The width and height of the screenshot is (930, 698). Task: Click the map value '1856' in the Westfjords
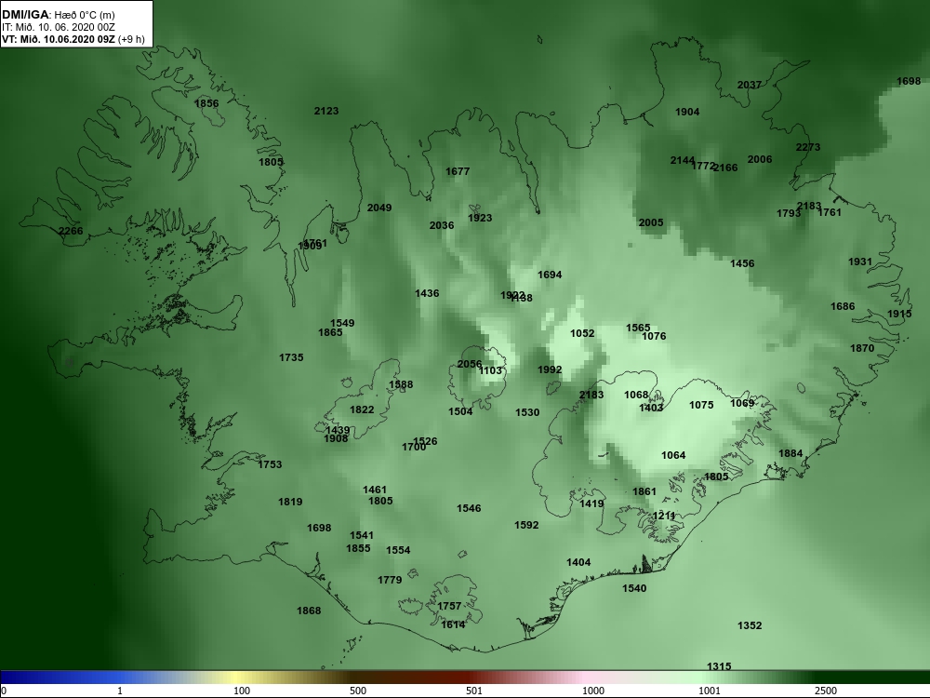tap(206, 103)
